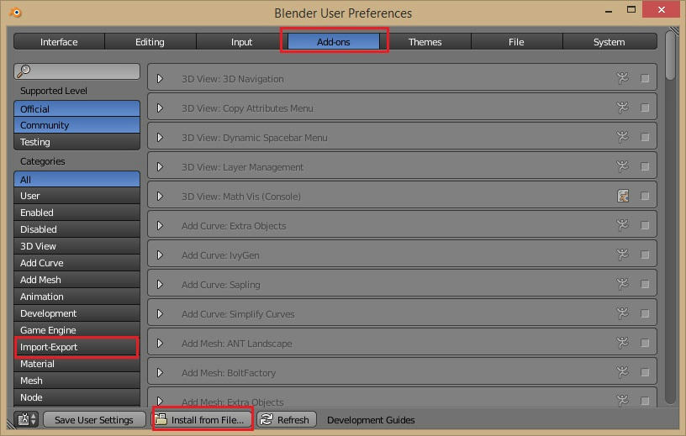Filter by Enabled category
Image resolution: width=686 pixels, height=436 pixels.
pyautogui.click(x=77, y=213)
